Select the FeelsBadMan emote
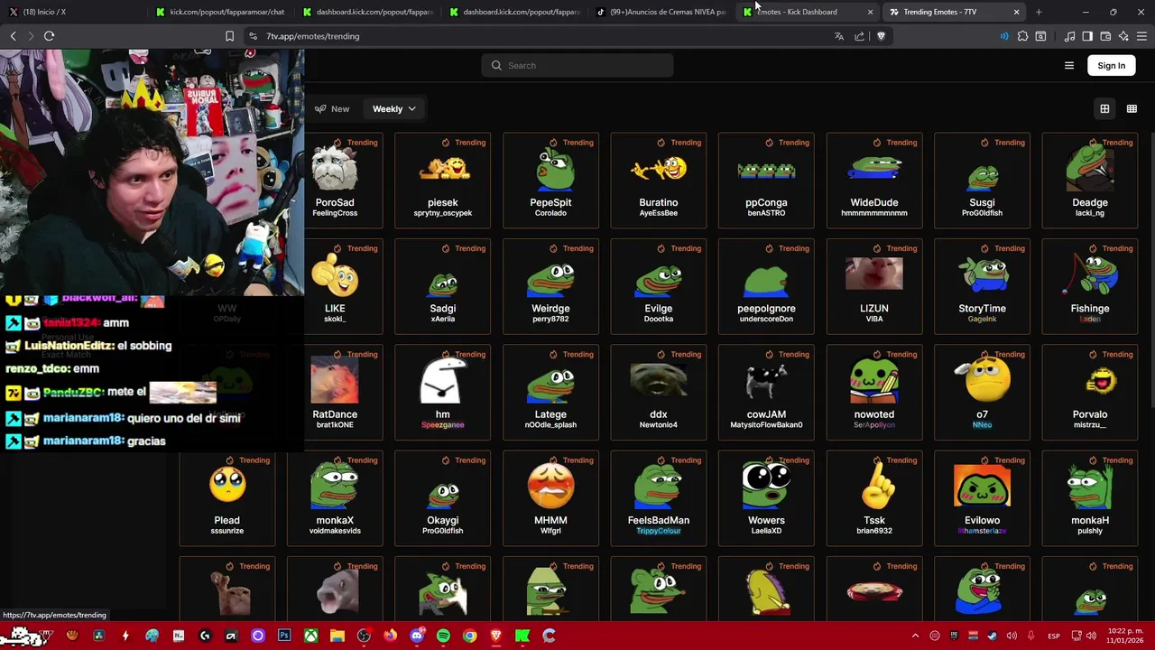The width and height of the screenshot is (1155, 650). point(659,497)
